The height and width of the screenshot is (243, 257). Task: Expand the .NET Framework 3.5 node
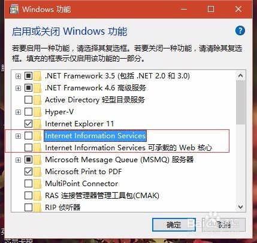(x=18, y=76)
